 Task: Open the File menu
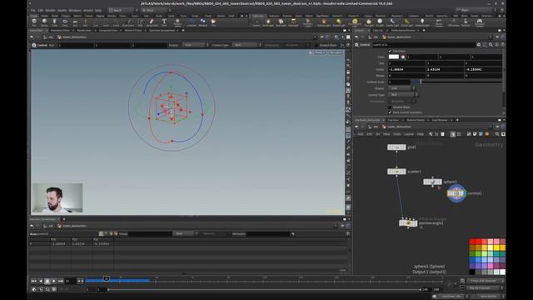(33, 10)
